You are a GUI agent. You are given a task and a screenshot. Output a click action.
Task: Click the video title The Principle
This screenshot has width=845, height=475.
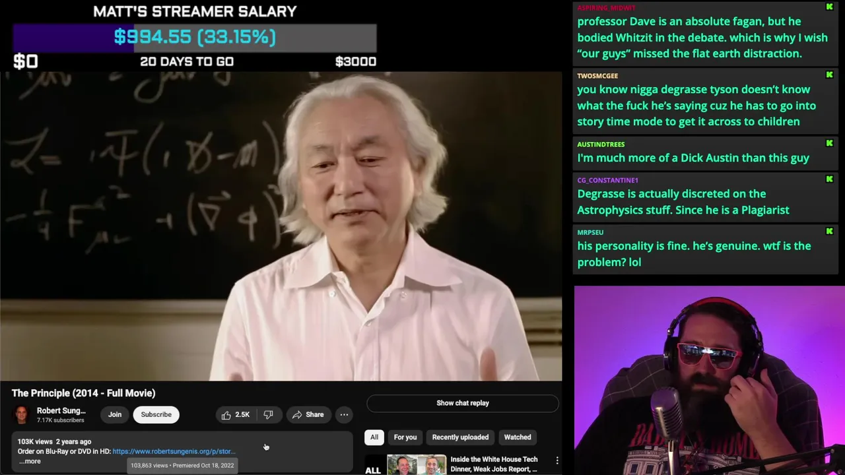pyautogui.click(x=83, y=393)
